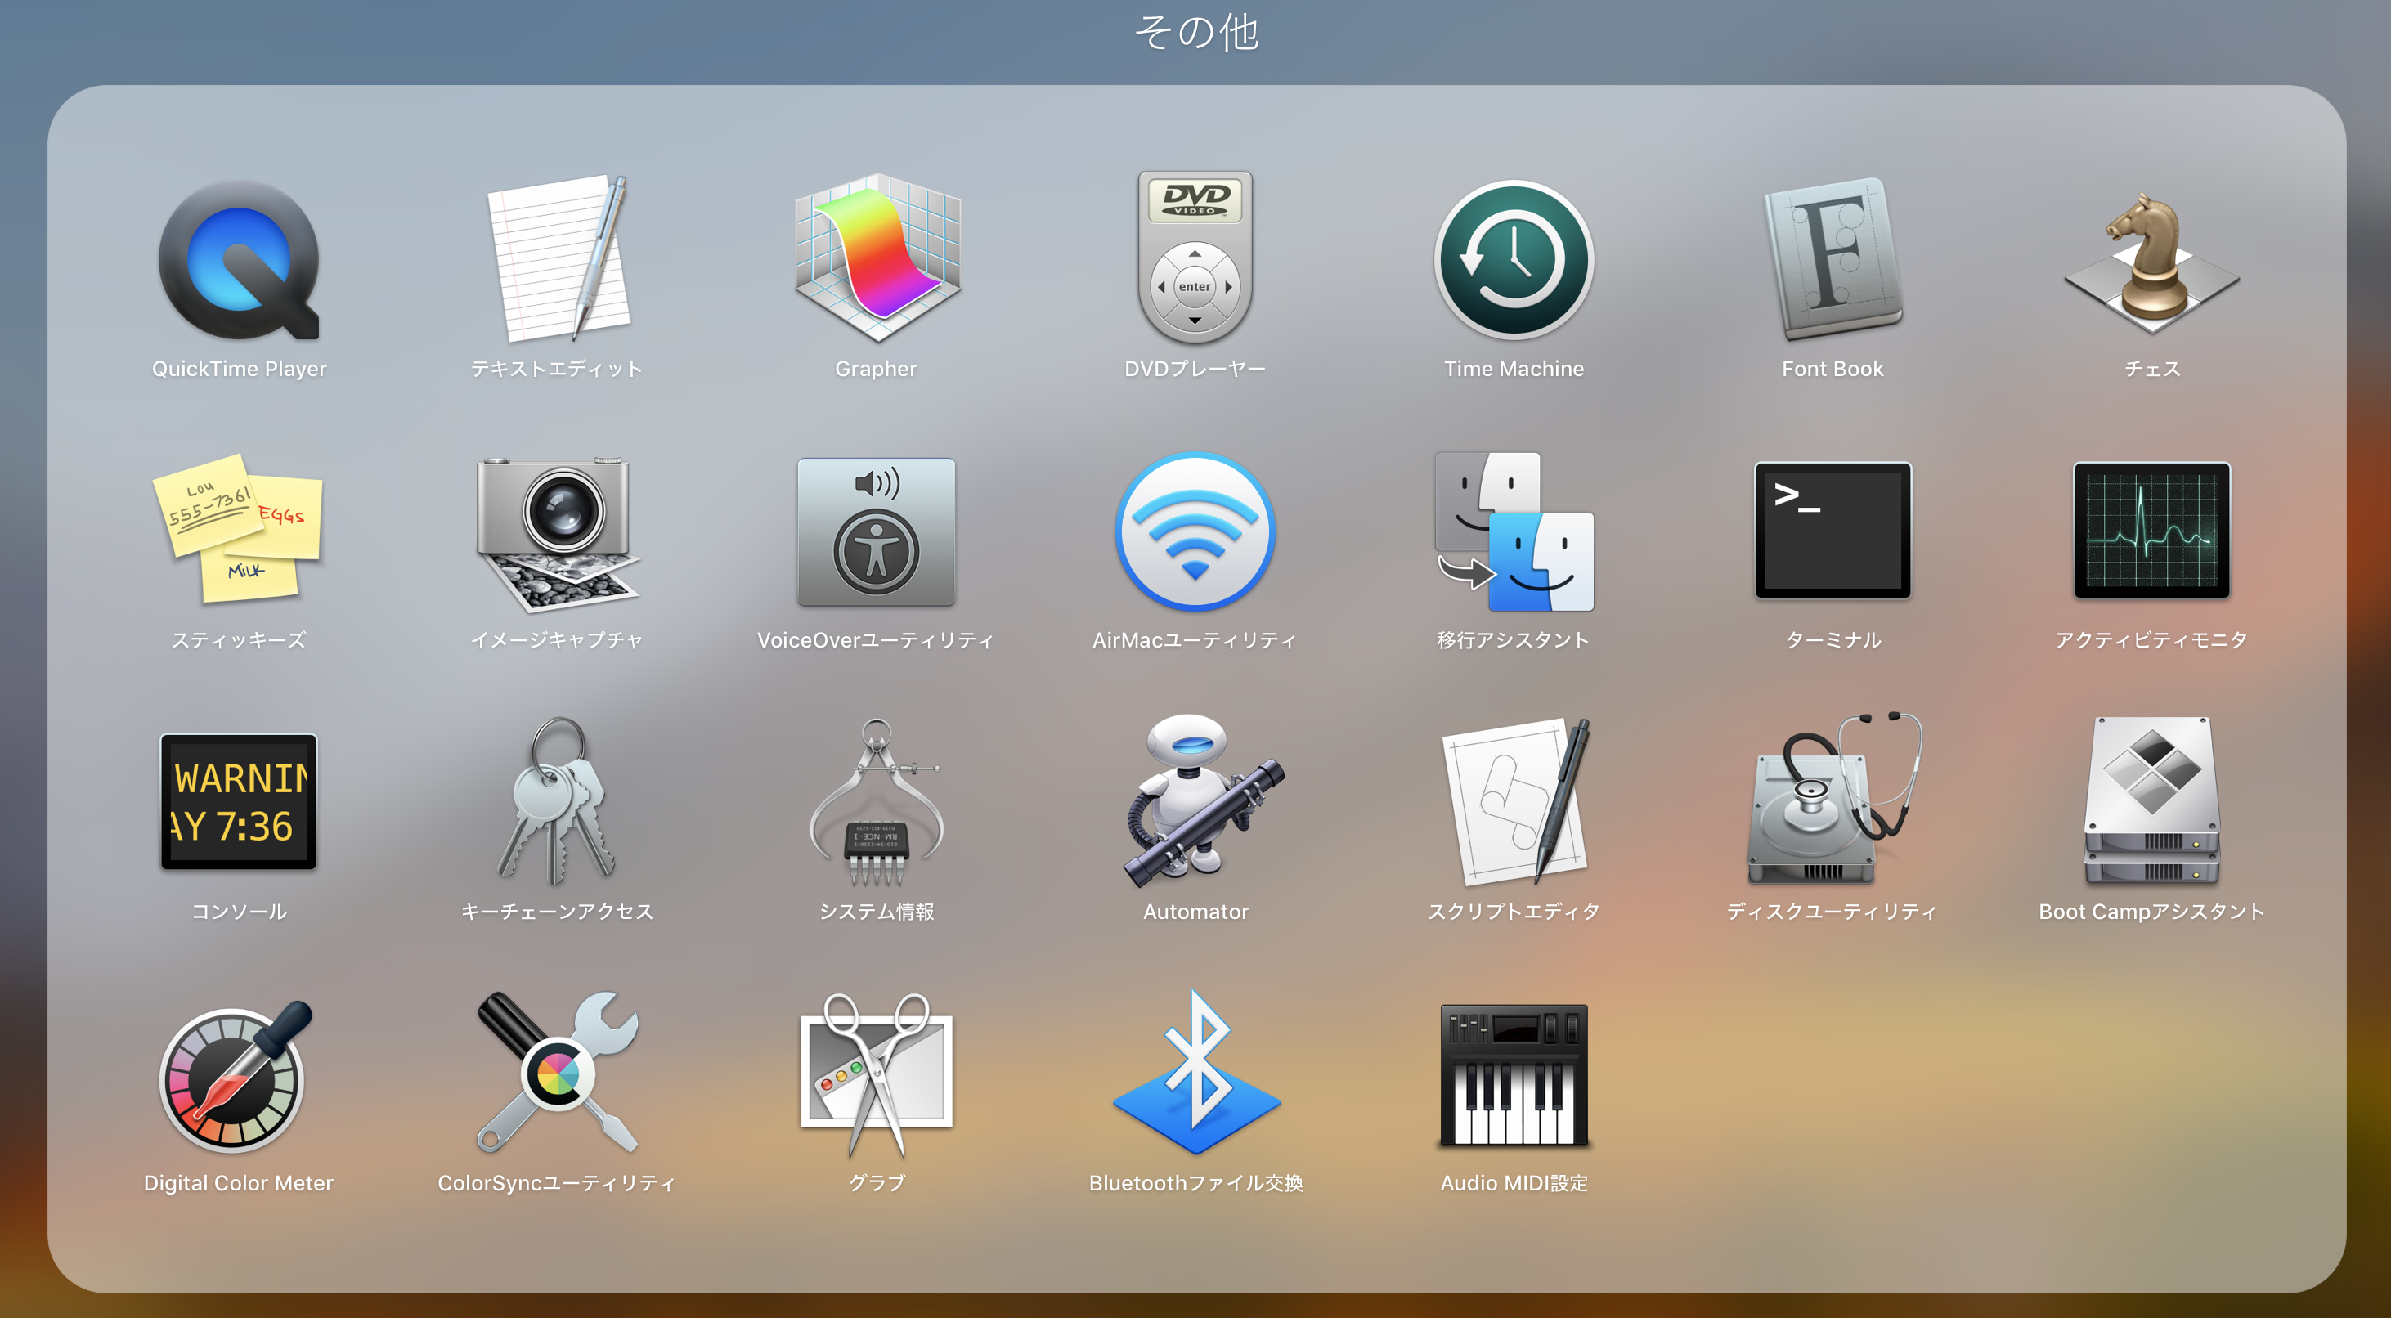Open the Bluetoothファイル交換 icon
Image resolution: width=2391 pixels, height=1318 pixels.
click(1195, 1073)
